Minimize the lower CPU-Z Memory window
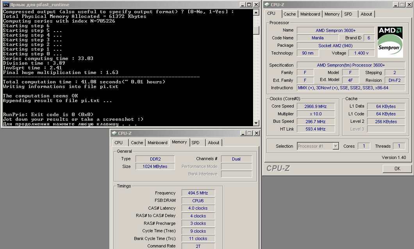 point(243,133)
